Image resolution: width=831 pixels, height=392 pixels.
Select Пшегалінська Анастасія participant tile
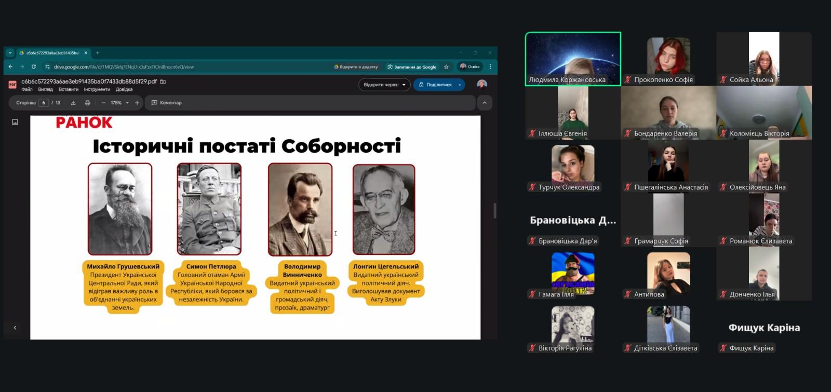[x=668, y=166]
